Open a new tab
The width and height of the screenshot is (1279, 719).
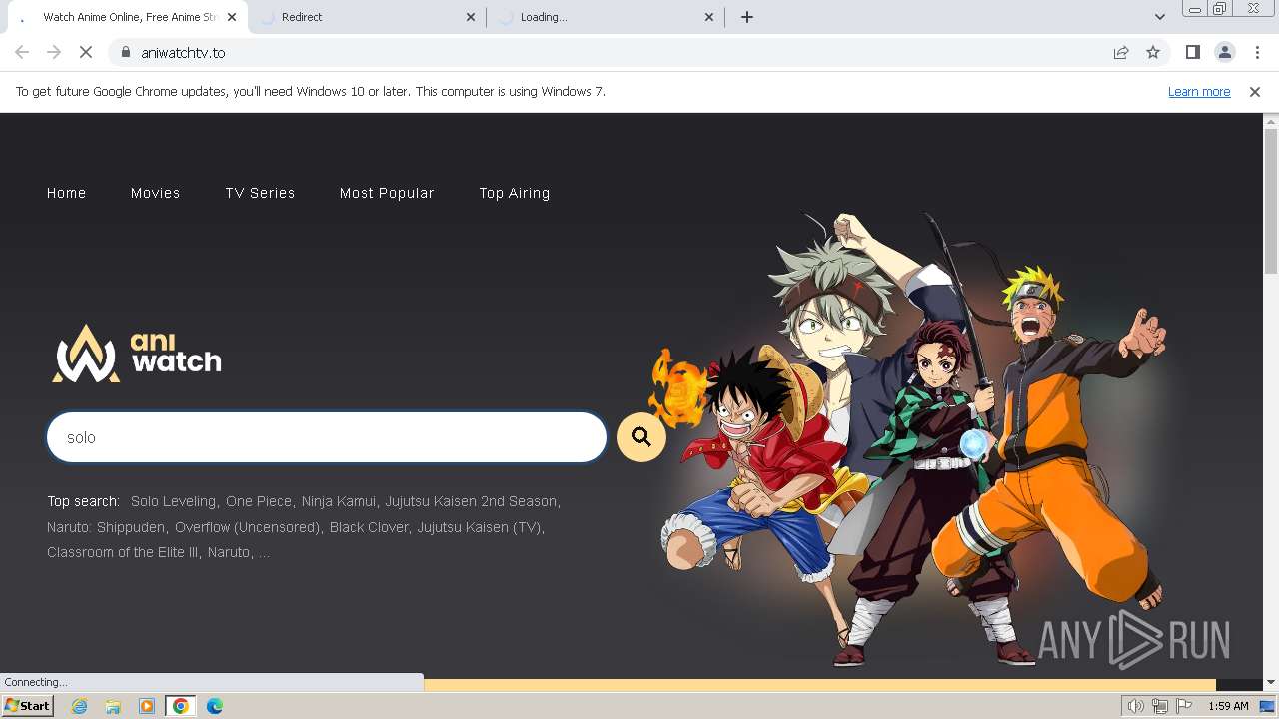pos(747,17)
